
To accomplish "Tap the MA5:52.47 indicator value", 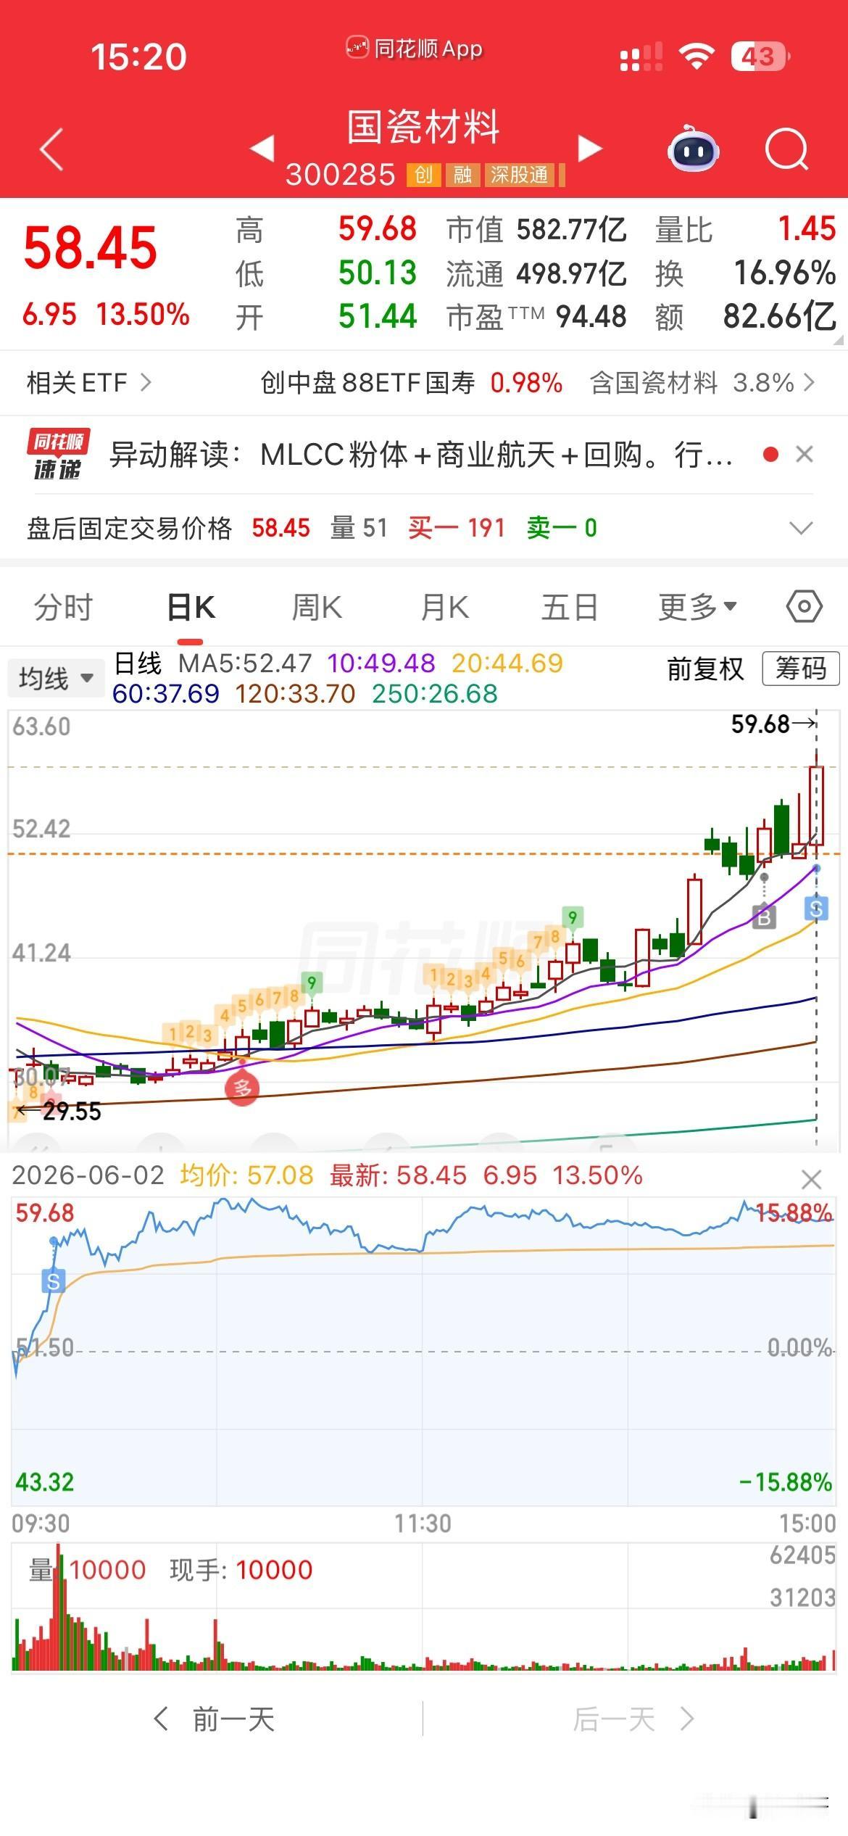I will pos(246,663).
